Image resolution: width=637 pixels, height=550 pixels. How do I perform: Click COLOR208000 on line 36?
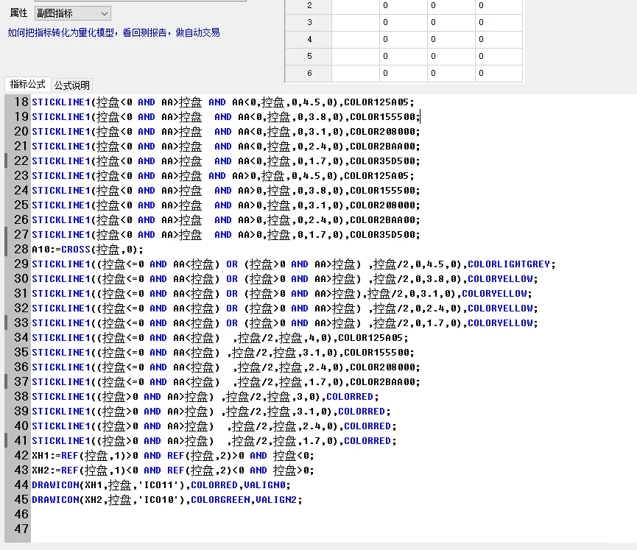pyautogui.click(x=382, y=367)
